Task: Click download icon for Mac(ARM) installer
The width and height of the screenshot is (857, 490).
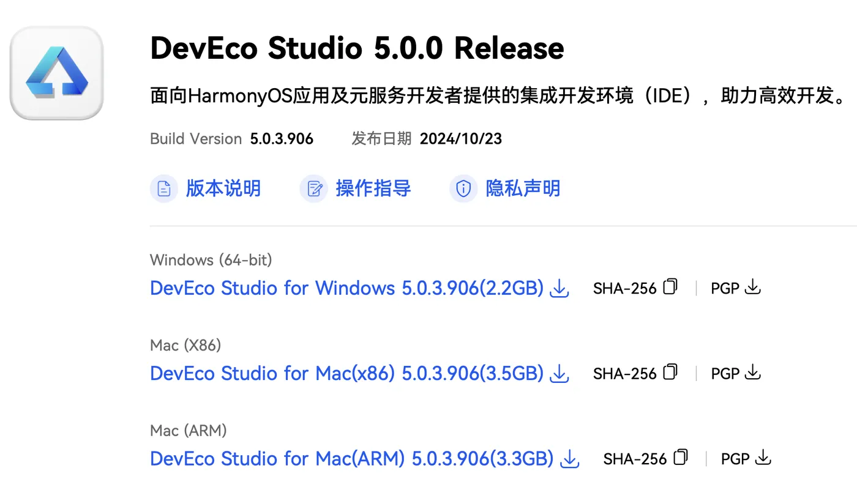Action: tap(570, 459)
